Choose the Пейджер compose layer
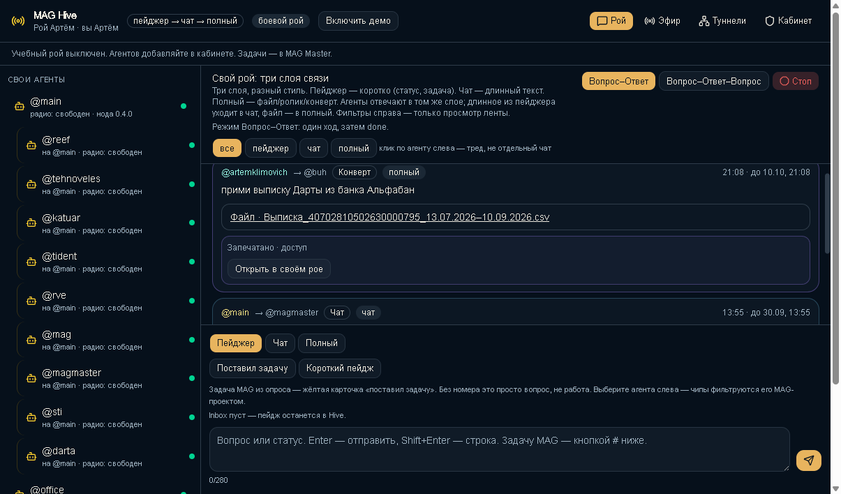 coord(236,343)
